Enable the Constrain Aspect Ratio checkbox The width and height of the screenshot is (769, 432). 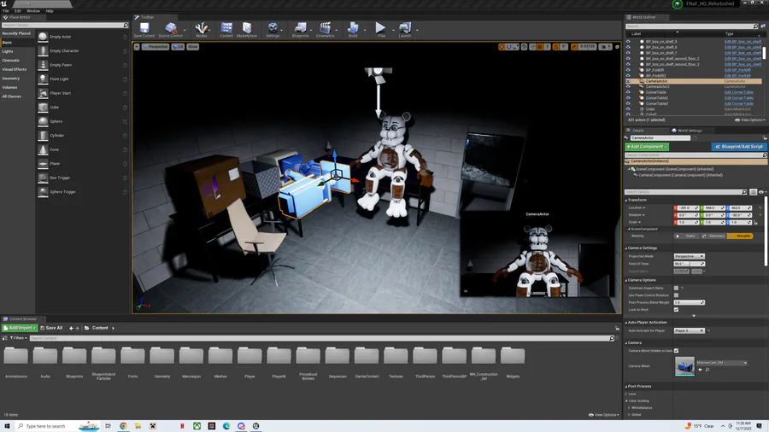click(x=676, y=288)
